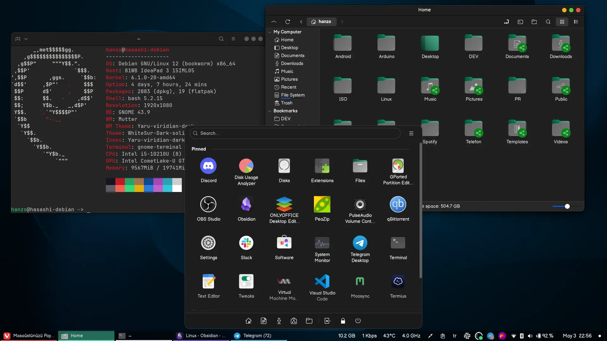Select the Templates folder in Home window

517,132
